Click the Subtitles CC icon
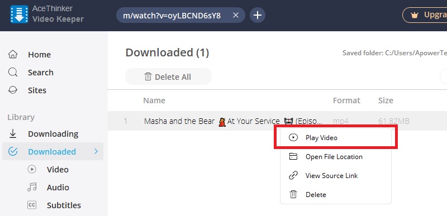The height and width of the screenshot is (216, 447). 32,205
